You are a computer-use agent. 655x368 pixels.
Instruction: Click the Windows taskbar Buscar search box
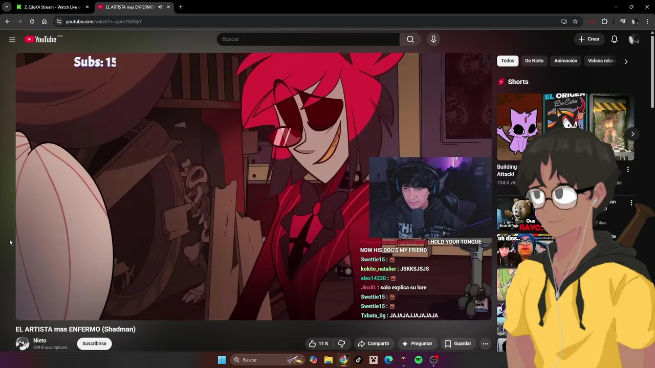point(267,360)
